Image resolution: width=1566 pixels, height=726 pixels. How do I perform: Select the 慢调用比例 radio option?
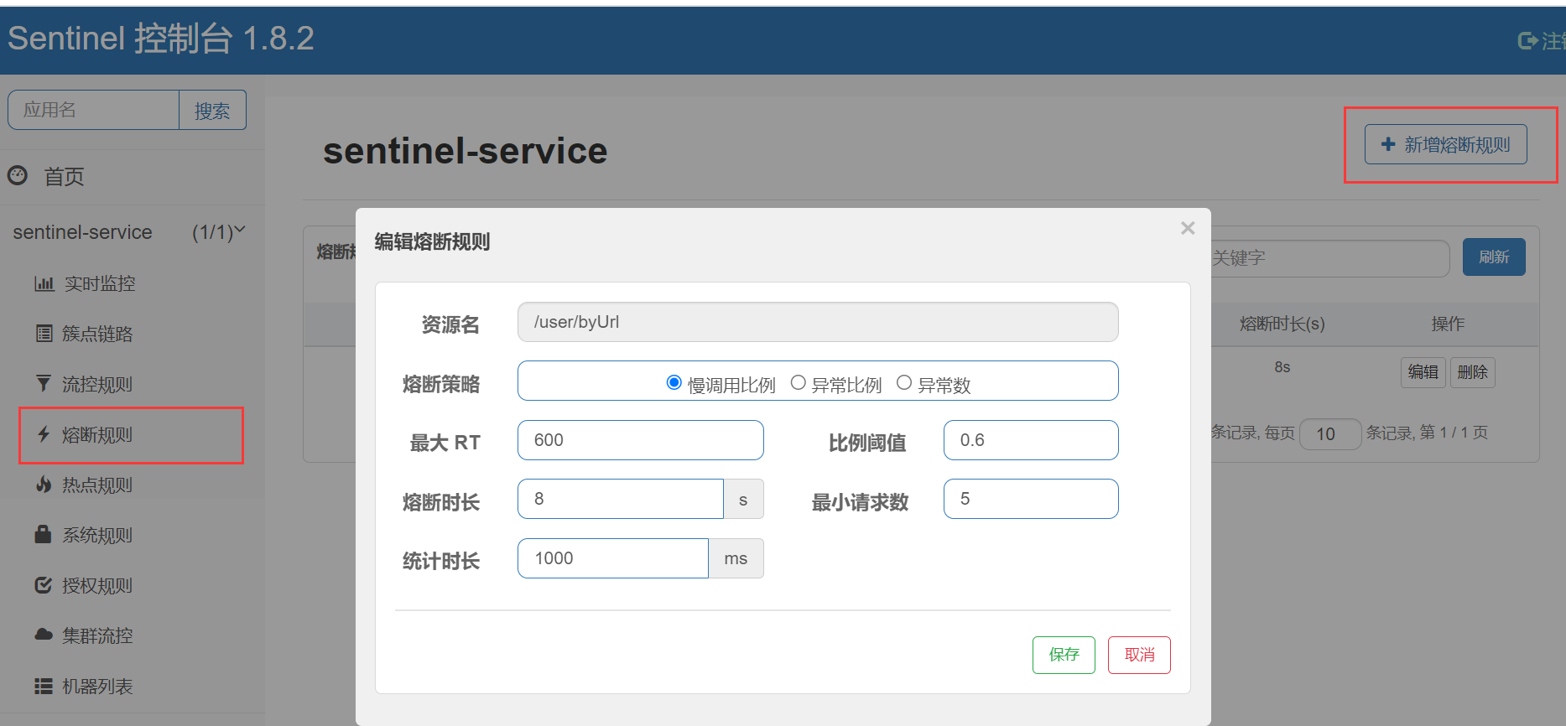coord(674,382)
